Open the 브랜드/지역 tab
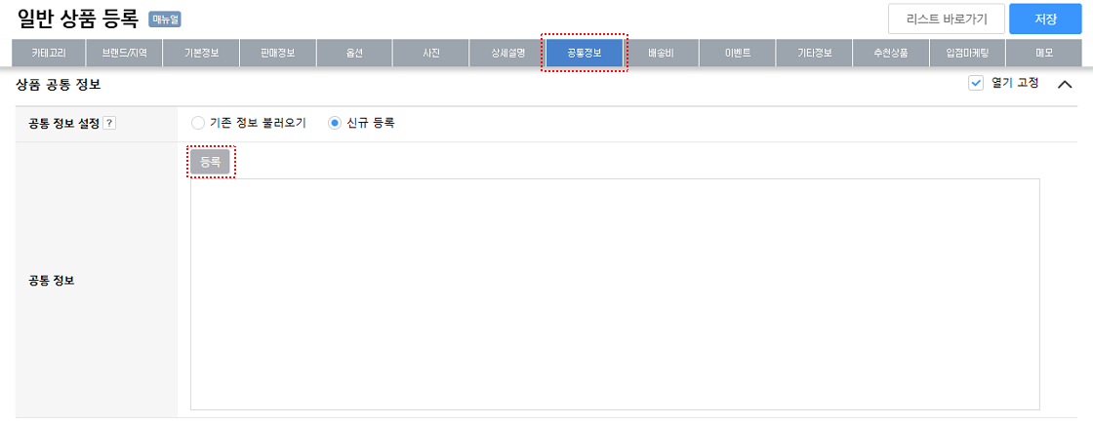This screenshot has width=1093, height=424. click(x=124, y=53)
